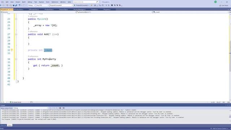Click the '1 reference' CodeLens above MyList()
Image resolution: width=231 pixels, height=130 pixels.
(x=33, y=16)
